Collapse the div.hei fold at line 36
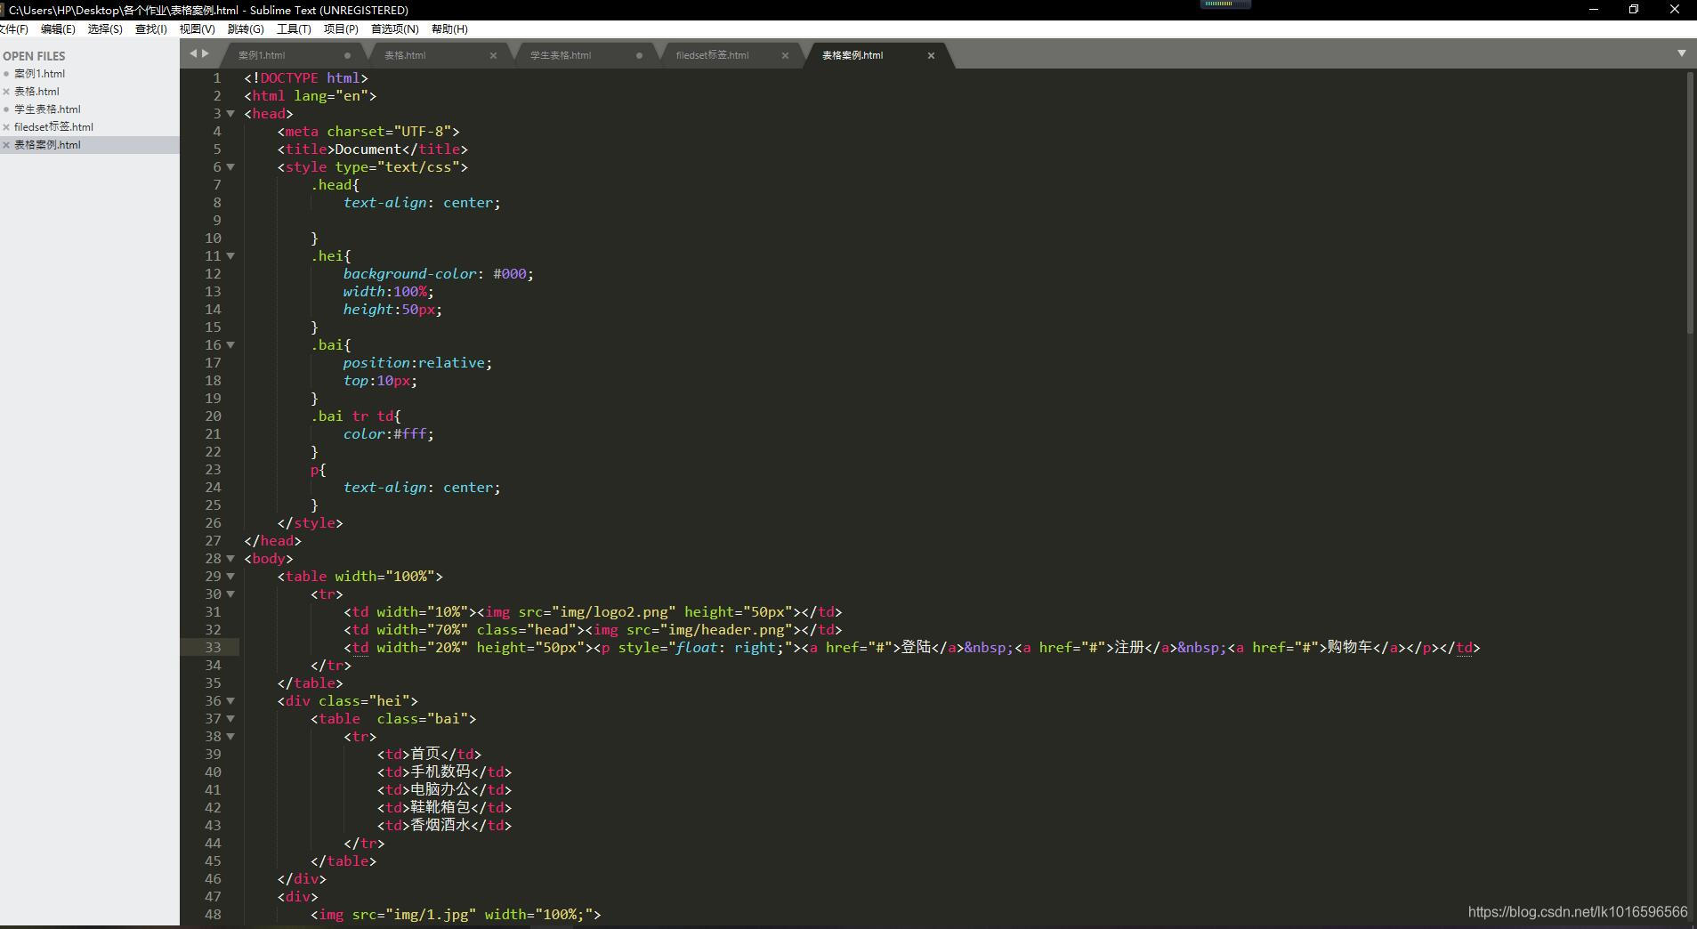Viewport: 1697px width, 929px height. coord(230,701)
